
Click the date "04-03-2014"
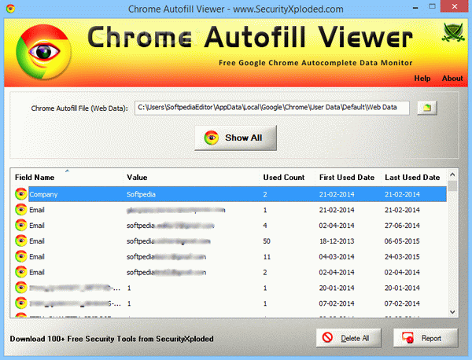click(337, 256)
